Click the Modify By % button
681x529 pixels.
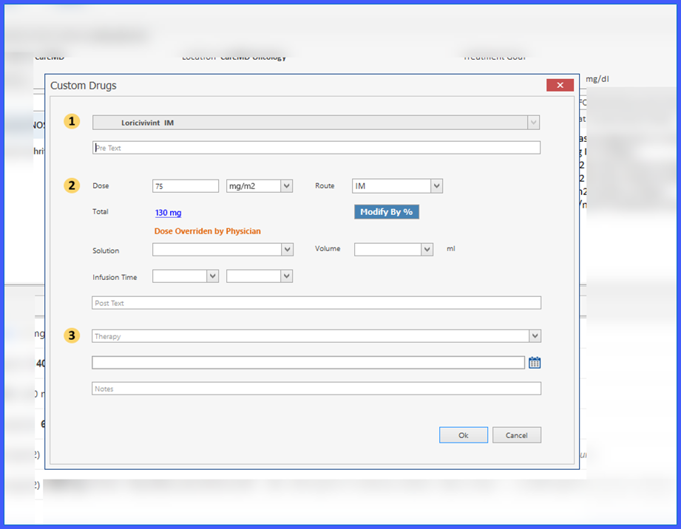tap(387, 212)
